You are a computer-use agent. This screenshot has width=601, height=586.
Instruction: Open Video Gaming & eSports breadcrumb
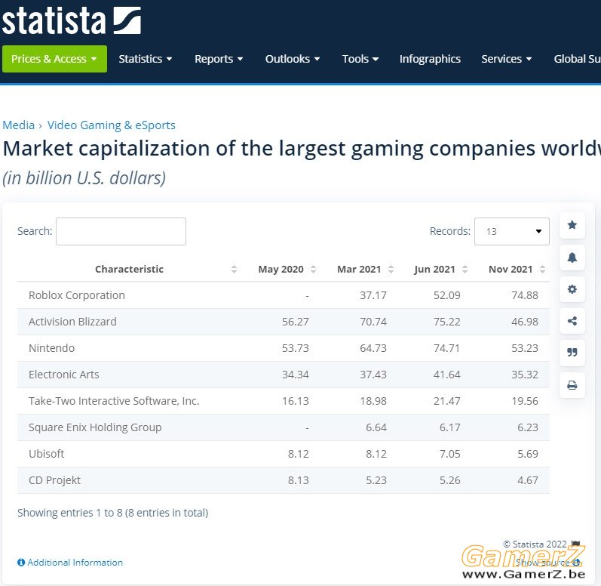[111, 125]
